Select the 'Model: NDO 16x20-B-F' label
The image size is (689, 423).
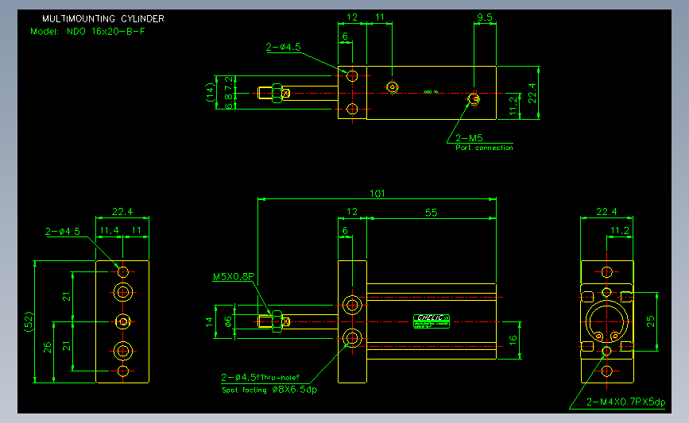tap(87, 32)
